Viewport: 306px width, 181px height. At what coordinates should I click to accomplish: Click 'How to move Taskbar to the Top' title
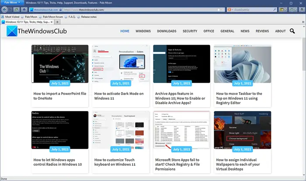(239, 98)
